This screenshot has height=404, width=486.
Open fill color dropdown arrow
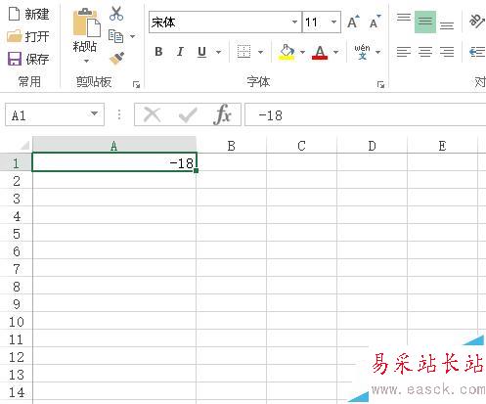click(302, 52)
